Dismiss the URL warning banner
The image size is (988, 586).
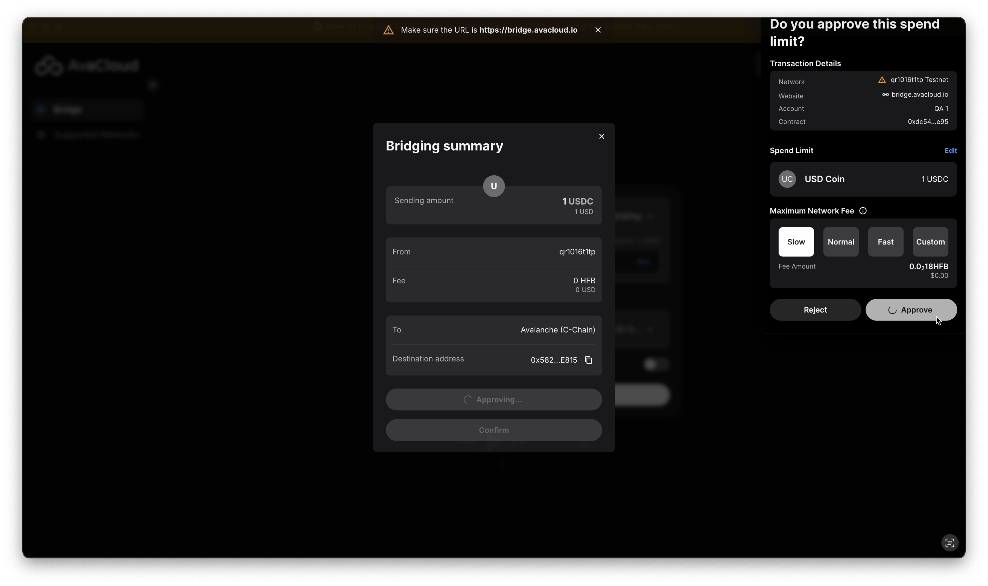598,30
